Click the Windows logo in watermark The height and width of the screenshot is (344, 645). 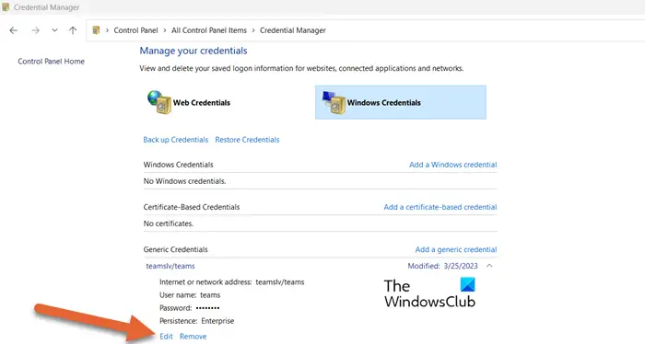[468, 284]
